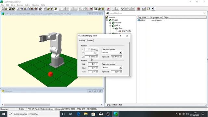The height and width of the screenshot is (117, 208).
Task: Open Mail from the taskbar
Action: pyautogui.click(x=101, y=114)
